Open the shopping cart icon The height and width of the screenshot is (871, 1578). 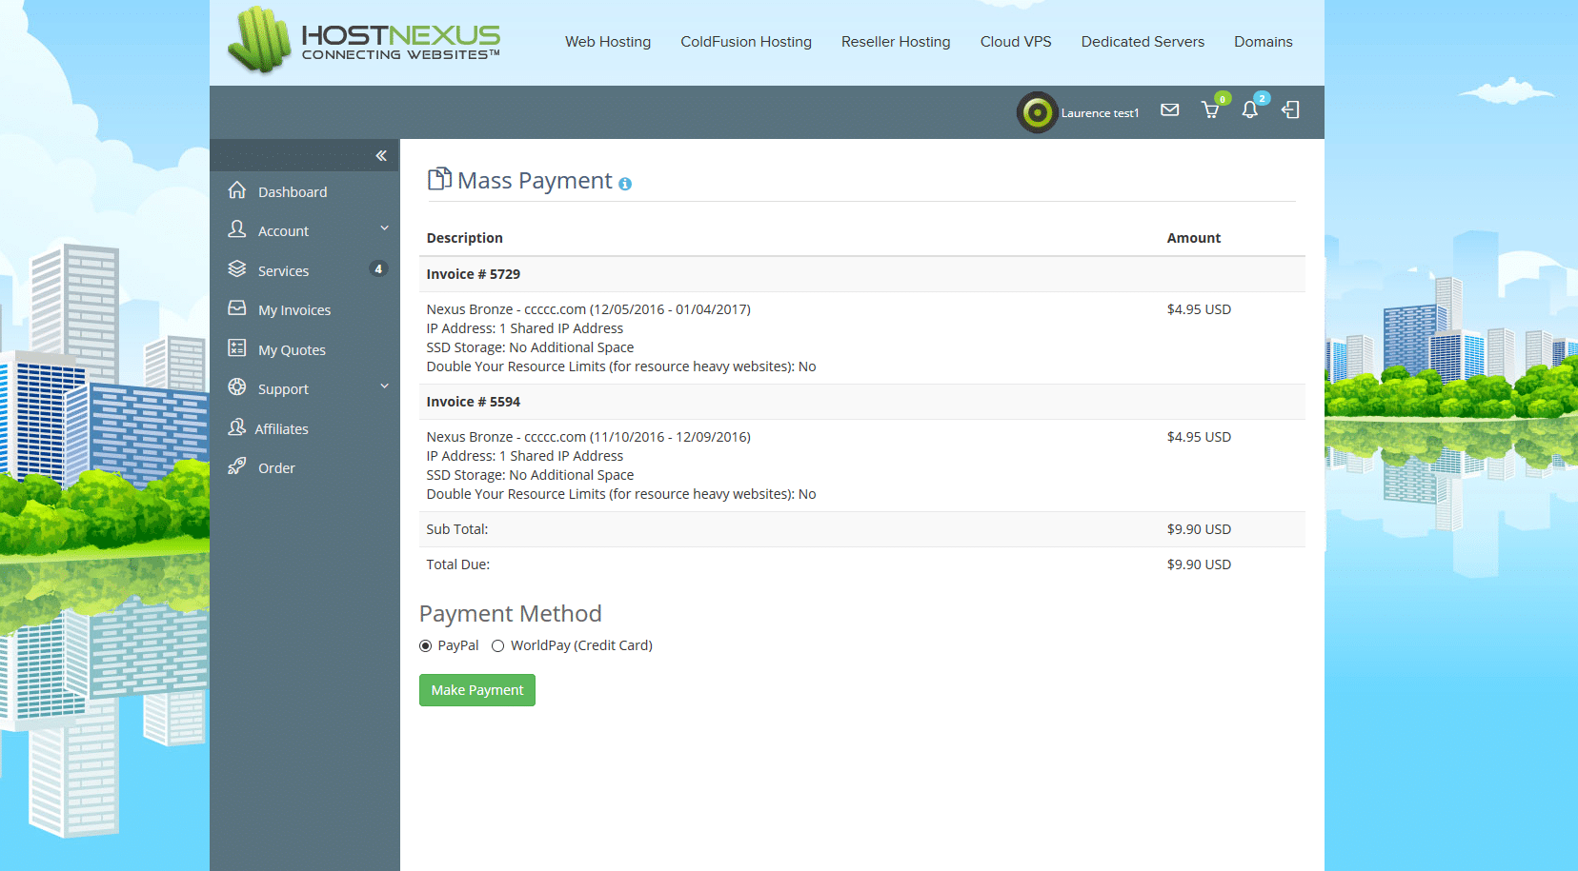tap(1210, 110)
